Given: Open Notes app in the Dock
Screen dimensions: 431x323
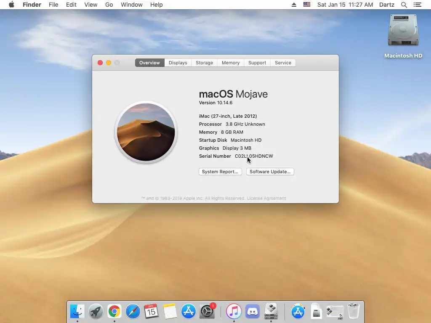Looking at the screenshot, I should [x=170, y=311].
